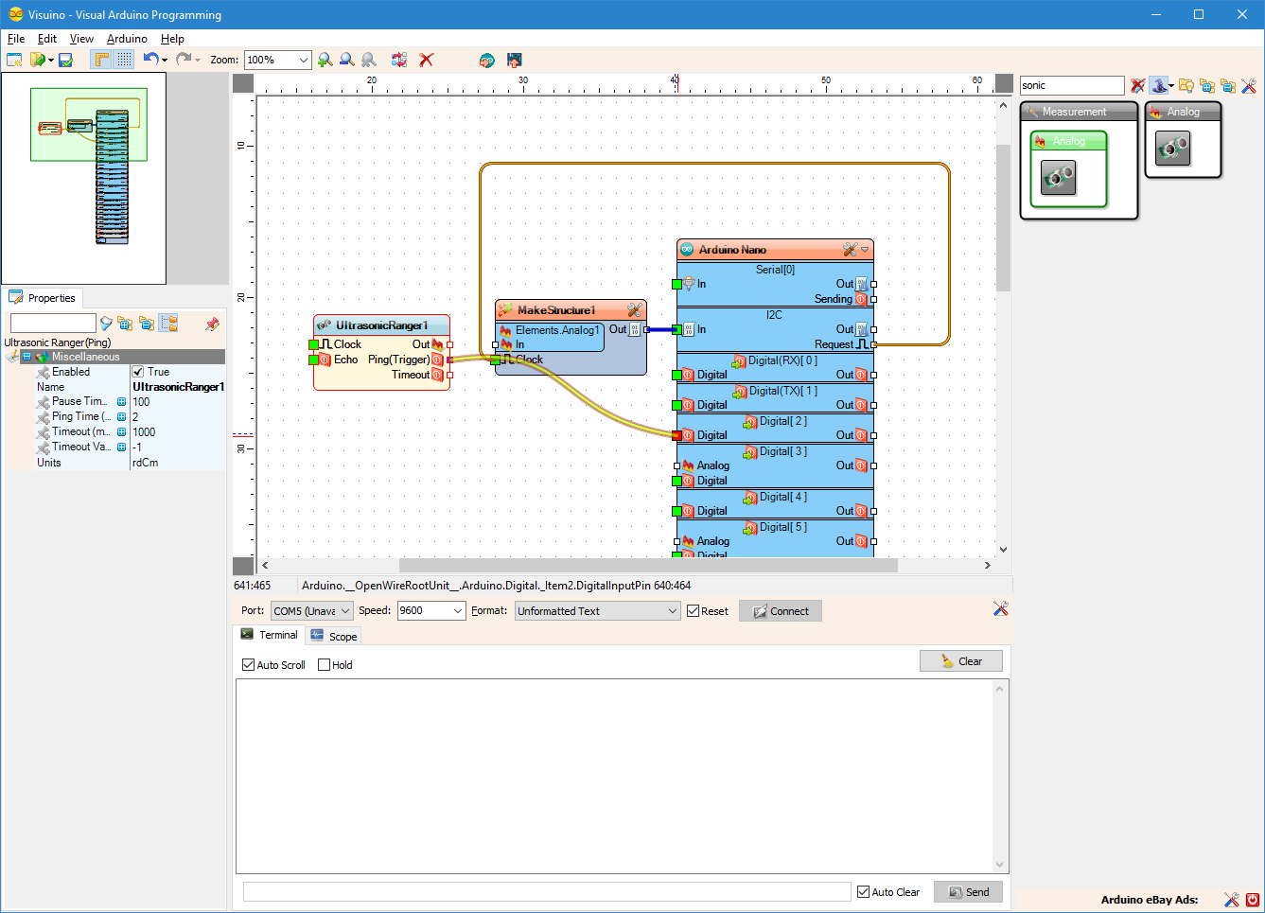This screenshot has width=1265, height=913.
Task: Zoom in with the green plus magnifier
Action: [x=325, y=60]
